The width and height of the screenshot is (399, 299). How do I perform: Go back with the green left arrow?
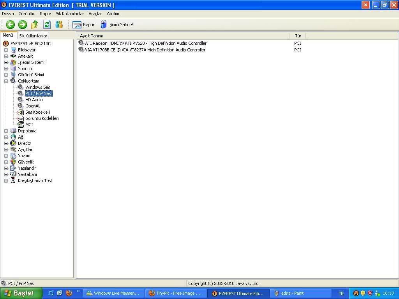click(x=11, y=25)
